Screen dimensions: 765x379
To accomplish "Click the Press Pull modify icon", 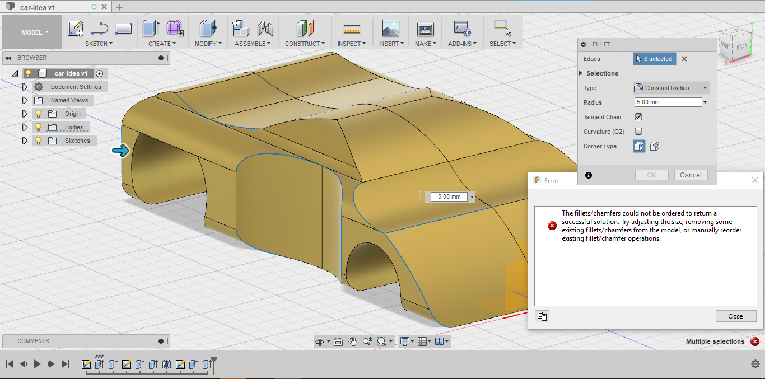I will click(x=208, y=29).
